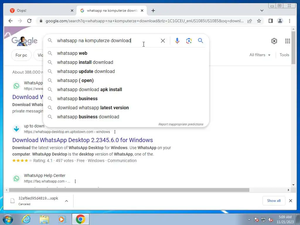Open the tab search dropdown arrow
300x225 pixels.
262,11
